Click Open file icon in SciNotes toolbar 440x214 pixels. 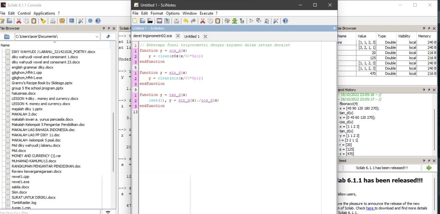click(x=143, y=21)
